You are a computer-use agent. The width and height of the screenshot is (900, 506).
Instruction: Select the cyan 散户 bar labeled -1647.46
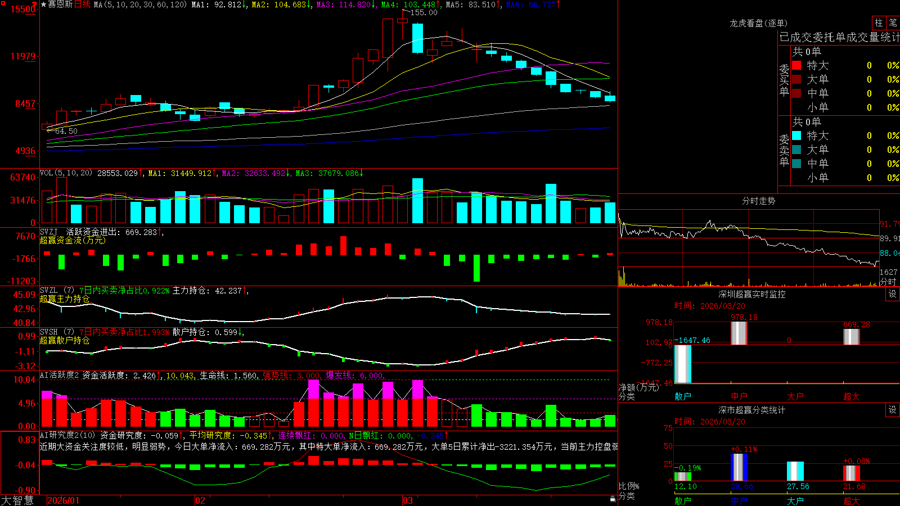tap(683, 364)
